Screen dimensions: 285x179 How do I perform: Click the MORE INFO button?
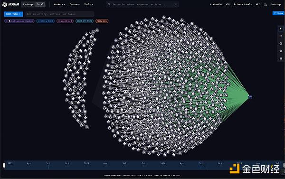click(13, 14)
